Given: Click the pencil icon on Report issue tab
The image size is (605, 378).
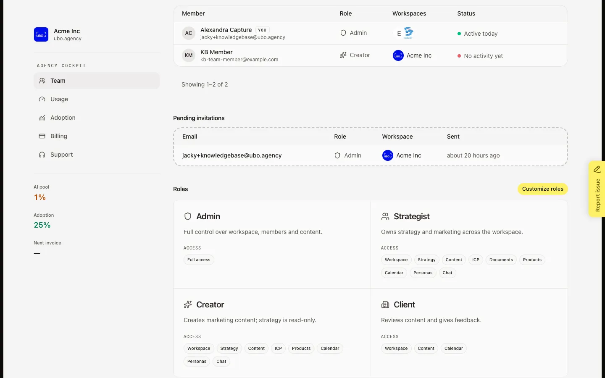Looking at the screenshot, I should [597, 169].
